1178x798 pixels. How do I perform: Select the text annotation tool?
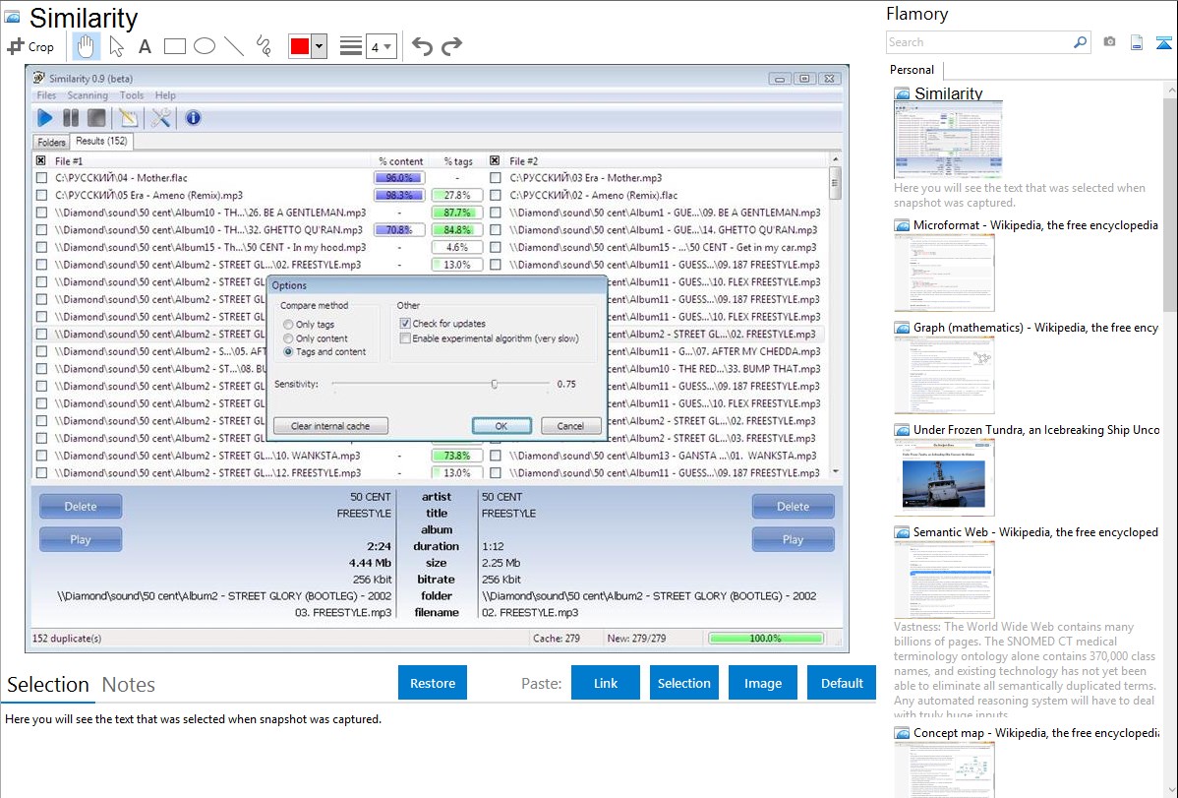(145, 47)
